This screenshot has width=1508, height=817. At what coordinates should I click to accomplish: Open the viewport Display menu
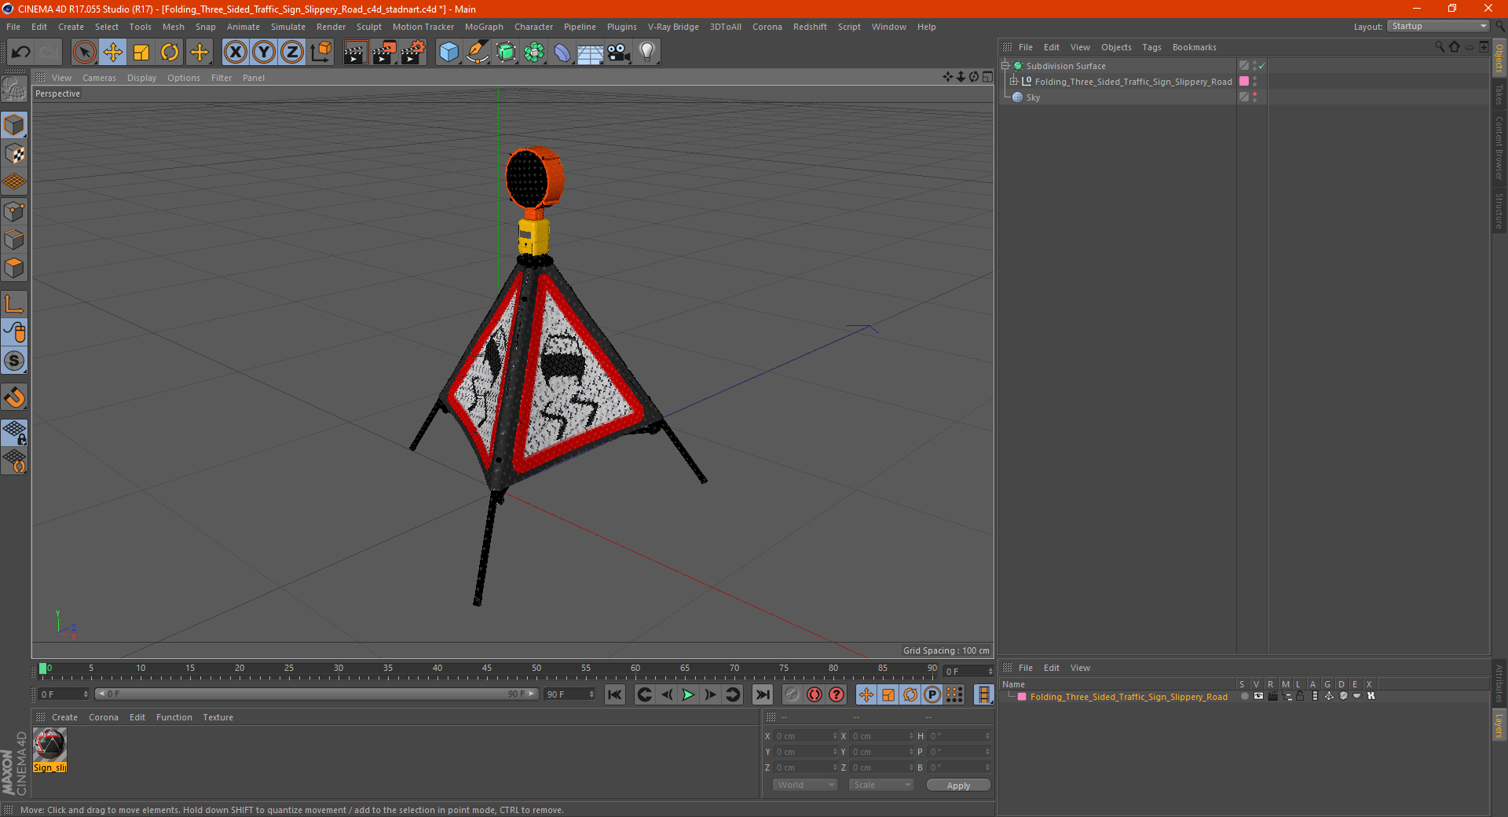click(x=141, y=78)
